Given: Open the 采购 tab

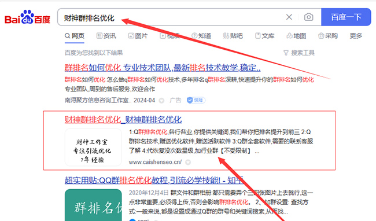Looking at the screenshot, I should tap(328, 36).
